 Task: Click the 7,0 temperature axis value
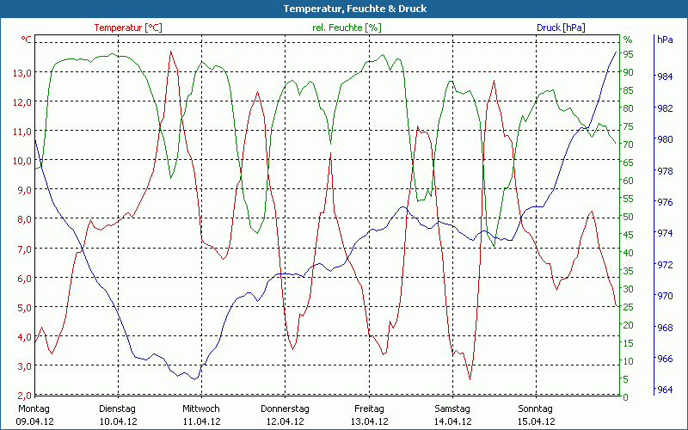coord(24,249)
